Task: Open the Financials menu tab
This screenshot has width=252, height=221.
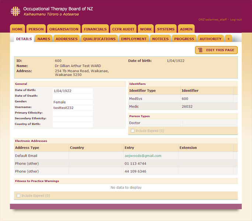Action: 95,29
